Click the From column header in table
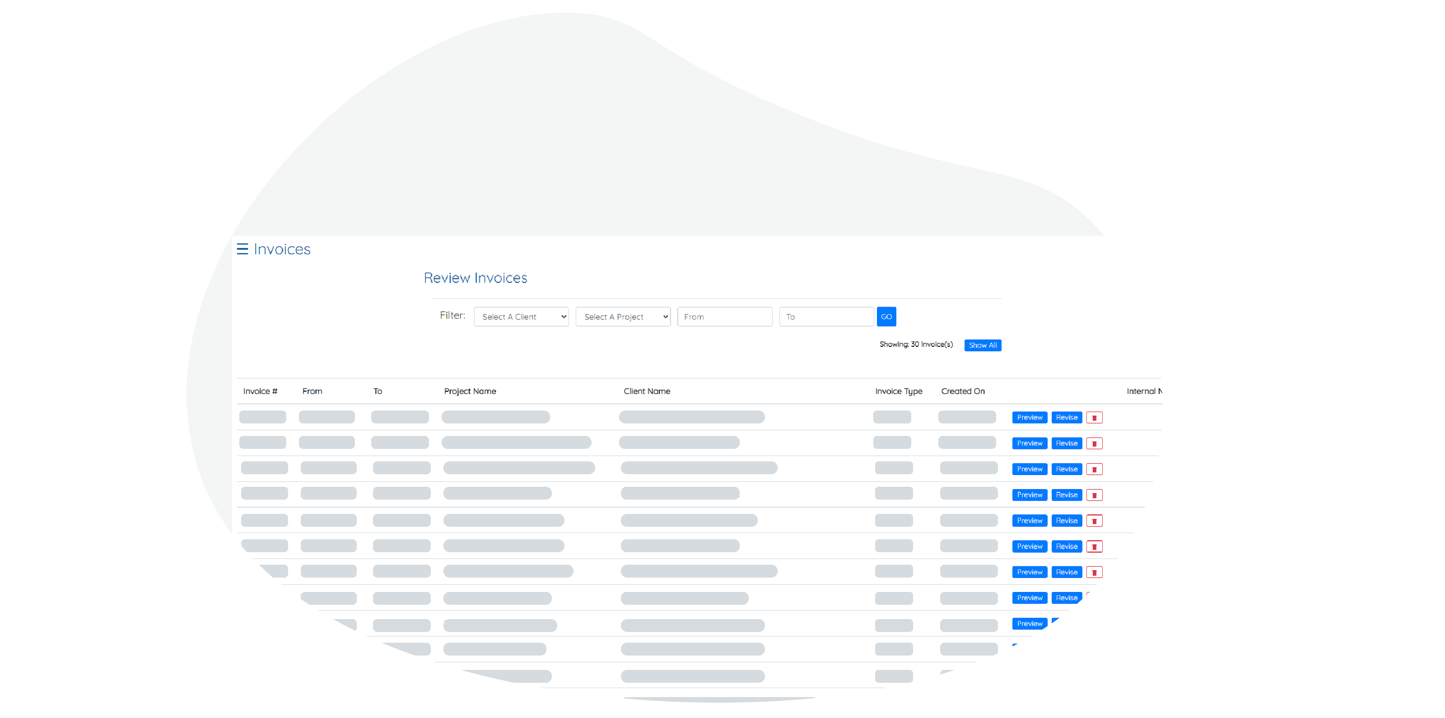 (312, 391)
